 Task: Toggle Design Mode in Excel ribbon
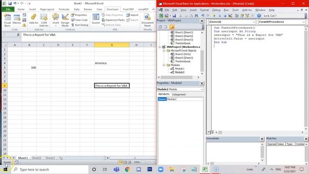click(x=65, y=20)
